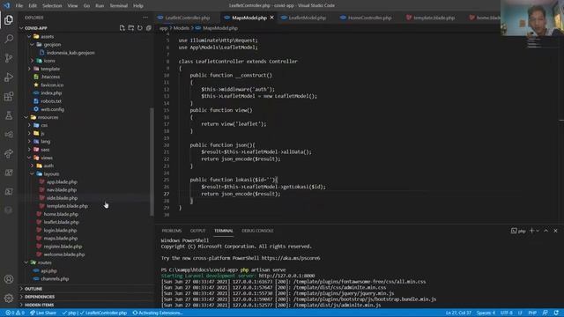Open the Explorer view in activity bar

click(x=9, y=20)
